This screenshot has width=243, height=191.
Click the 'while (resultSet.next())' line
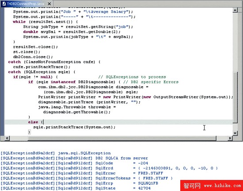[45, 22]
